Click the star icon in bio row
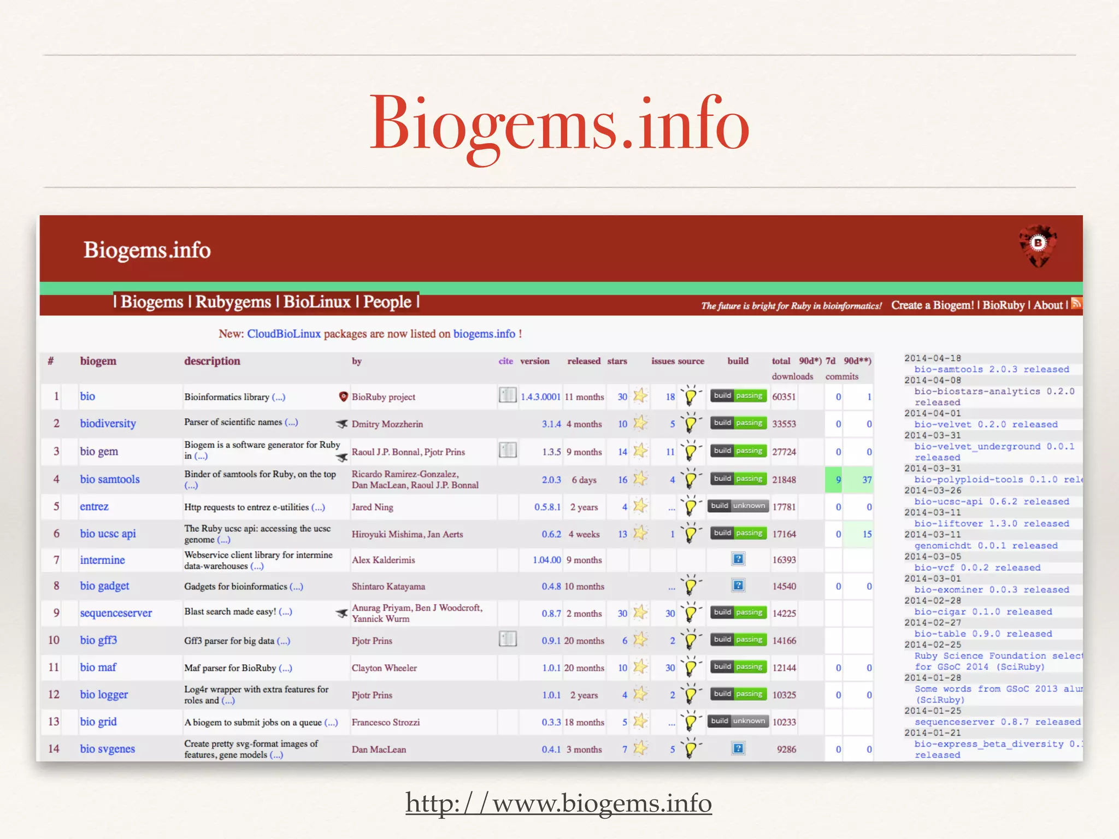This screenshot has height=839, width=1119. pyautogui.click(x=640, y=395)
